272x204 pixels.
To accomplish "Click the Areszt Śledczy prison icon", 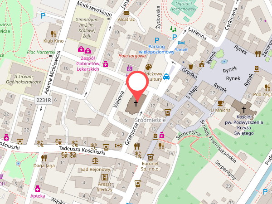I will 105,177.
